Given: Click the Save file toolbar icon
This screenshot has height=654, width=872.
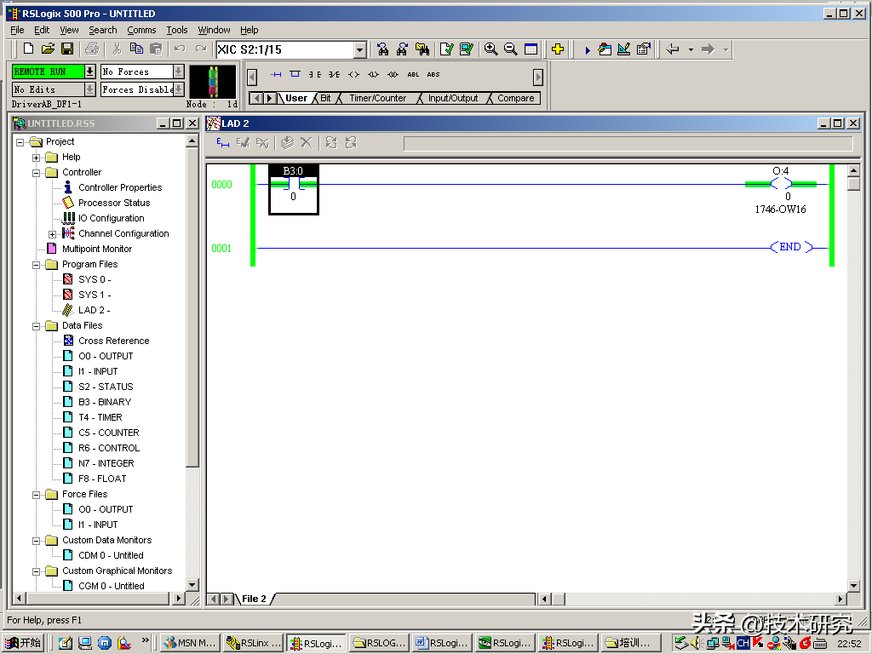Looking at the screenshot, I should click(67, 49).
